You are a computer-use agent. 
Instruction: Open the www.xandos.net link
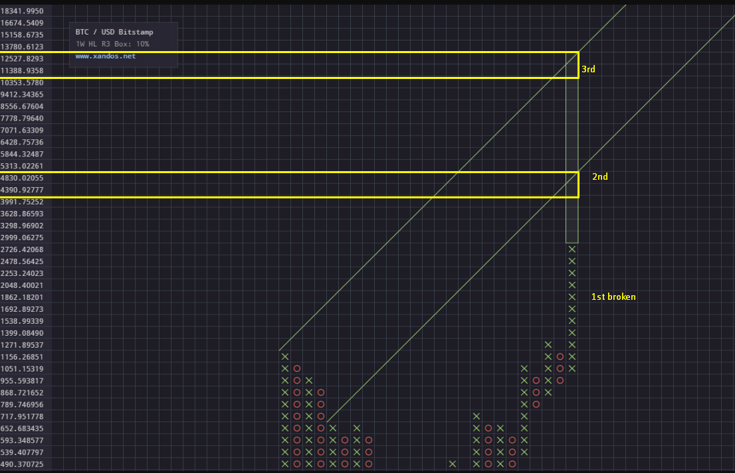(106, 56)
